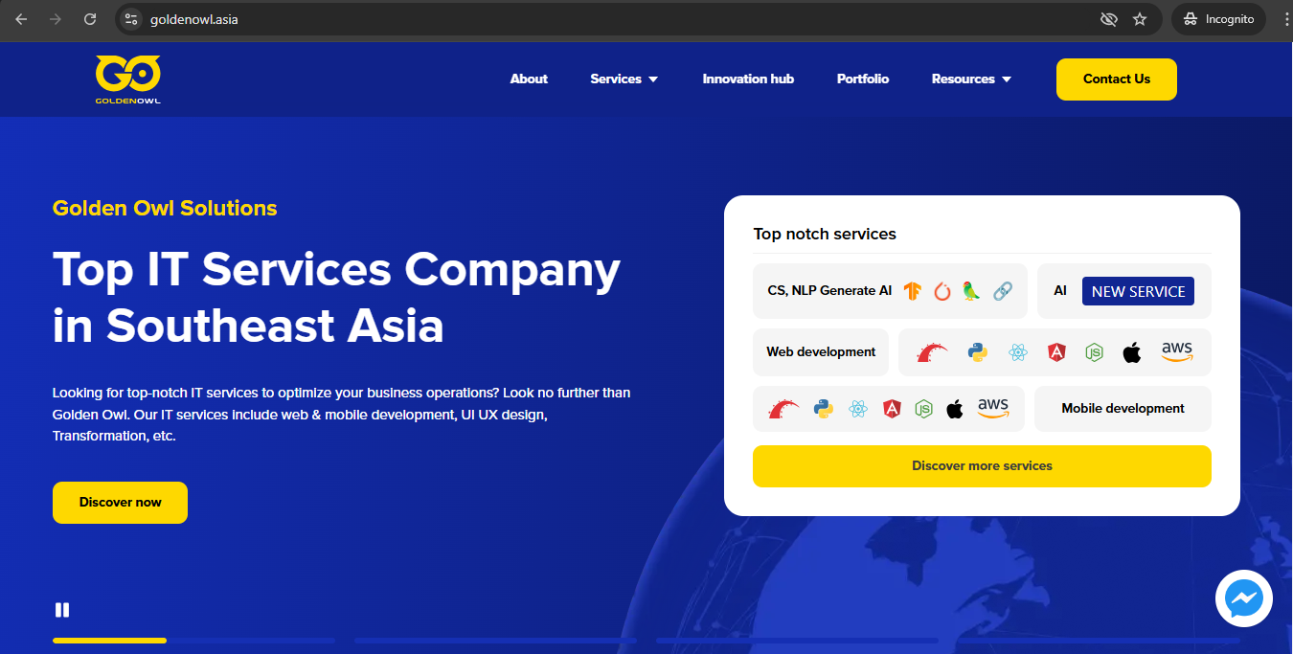1293x654 pixels.
Task: Click React icon beside Web development
Action: 1017,352
